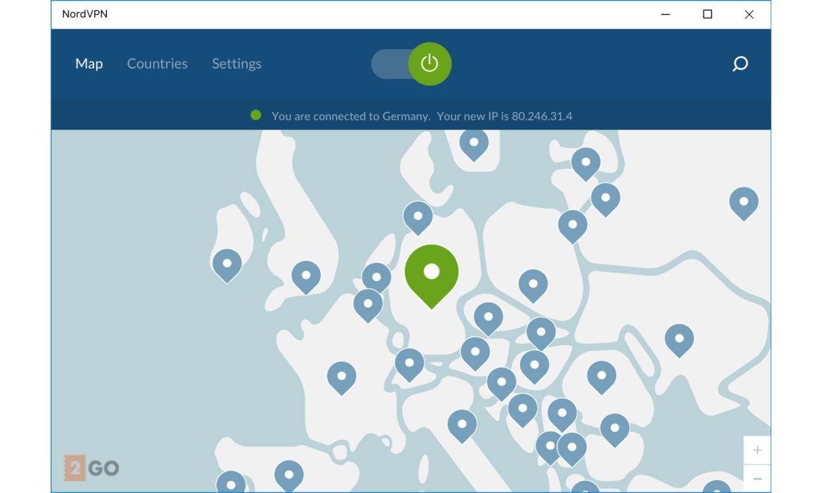Maximize the NordVPN window

pyautogui.click(x=707, y=14)
